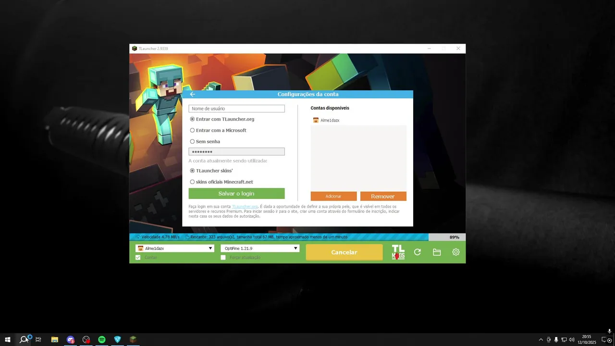Click the Alme1dazx avatar in available accounts
615x346 pixels.
click(x=316, y=120)
